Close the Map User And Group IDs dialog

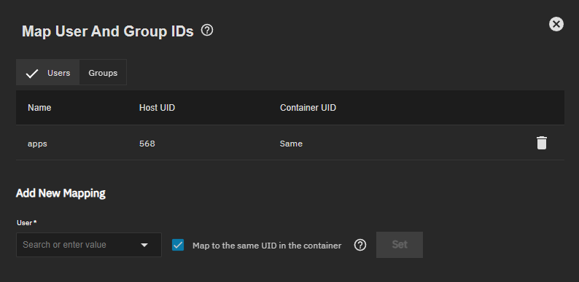(556, 24)
